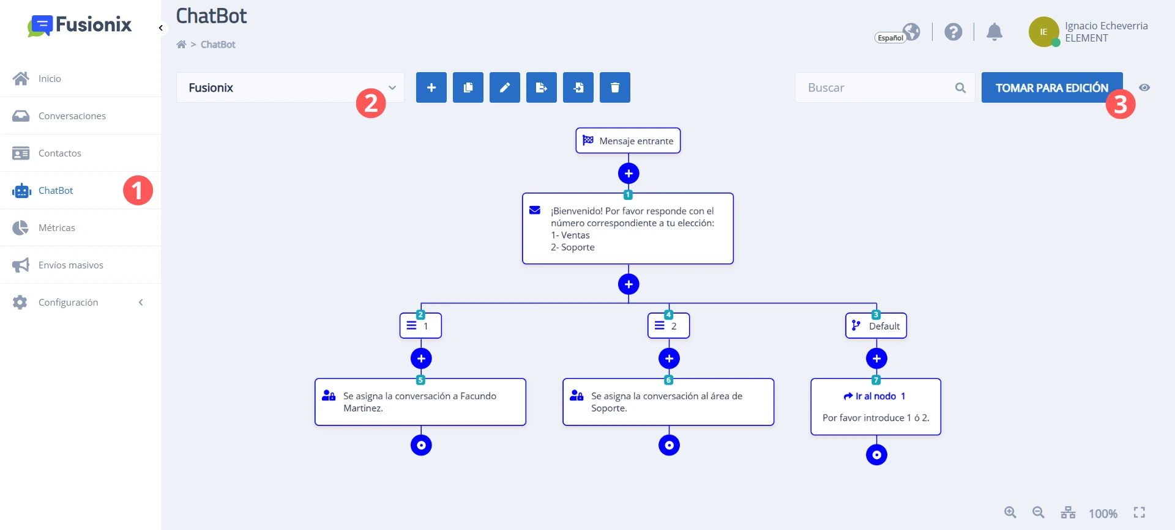
Task: Click the trash delete chatbot icon
Action: (615, 87)
